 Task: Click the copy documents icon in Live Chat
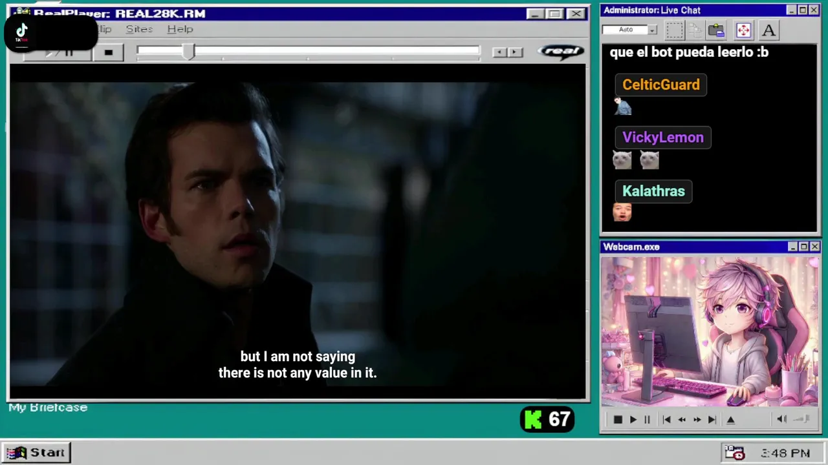click(695, 30)
